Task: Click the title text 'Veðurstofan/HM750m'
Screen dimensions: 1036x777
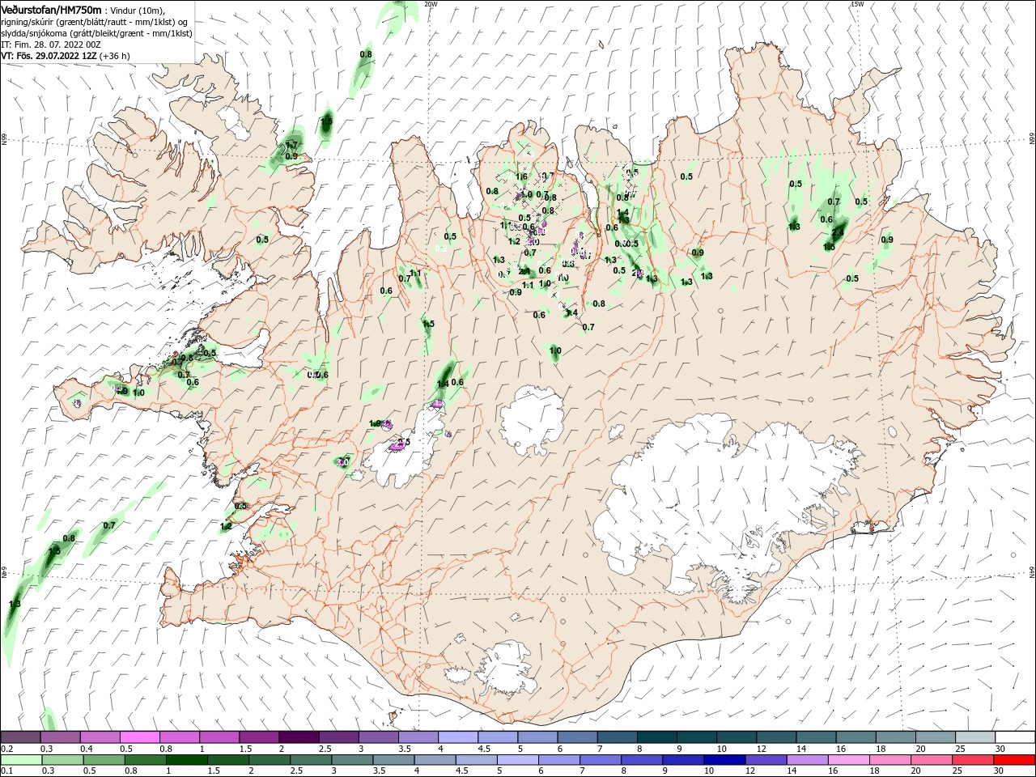Action: coord(52,9)
